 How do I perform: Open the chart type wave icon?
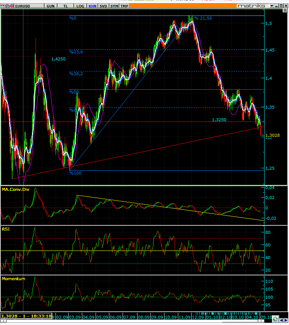click(x=10, y=6)
